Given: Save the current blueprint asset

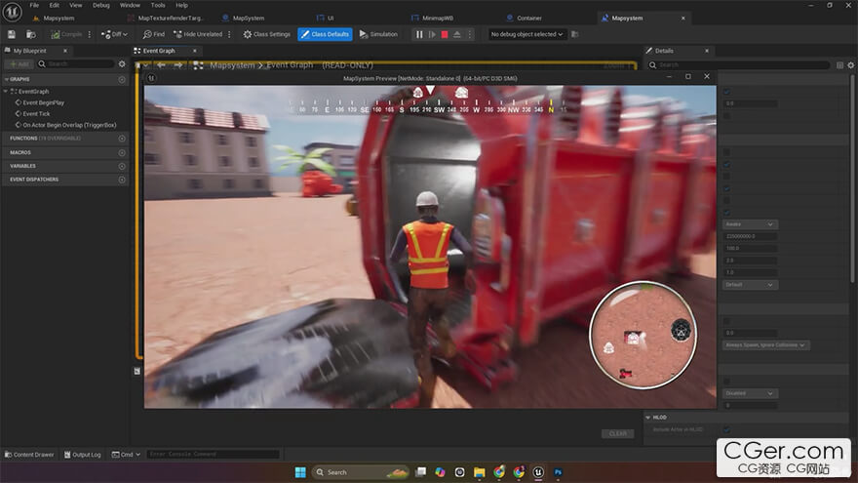Looking at the screenshot, I should 12,34.
